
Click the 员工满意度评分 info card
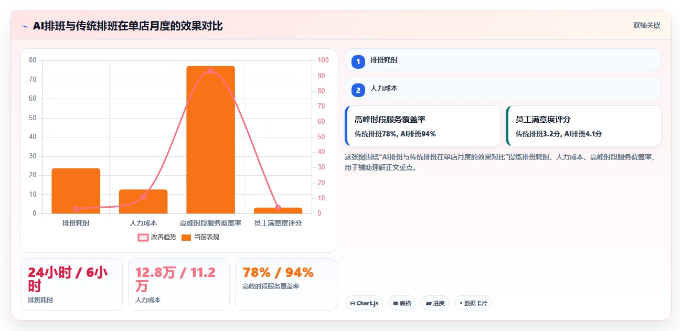[x=583, y=126]
